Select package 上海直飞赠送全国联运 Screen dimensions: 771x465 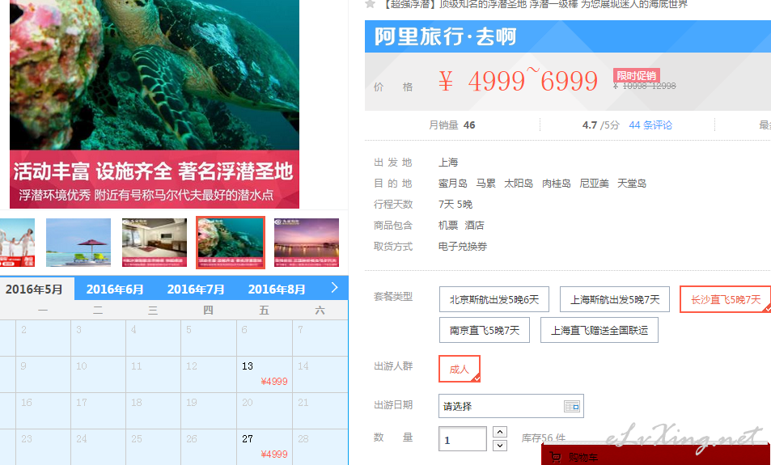click(x=599, y=330)
